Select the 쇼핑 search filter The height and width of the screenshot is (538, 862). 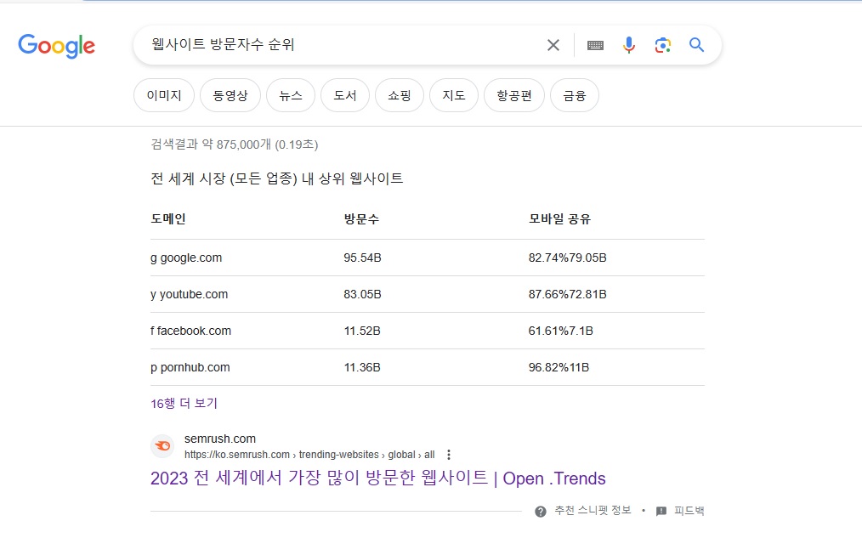(399, 95)
